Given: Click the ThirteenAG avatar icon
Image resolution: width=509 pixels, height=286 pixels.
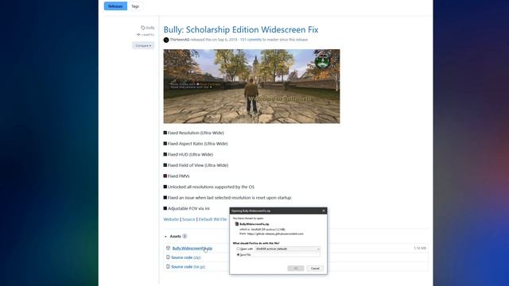Looking at the screenshot, I should coord(166,40).
